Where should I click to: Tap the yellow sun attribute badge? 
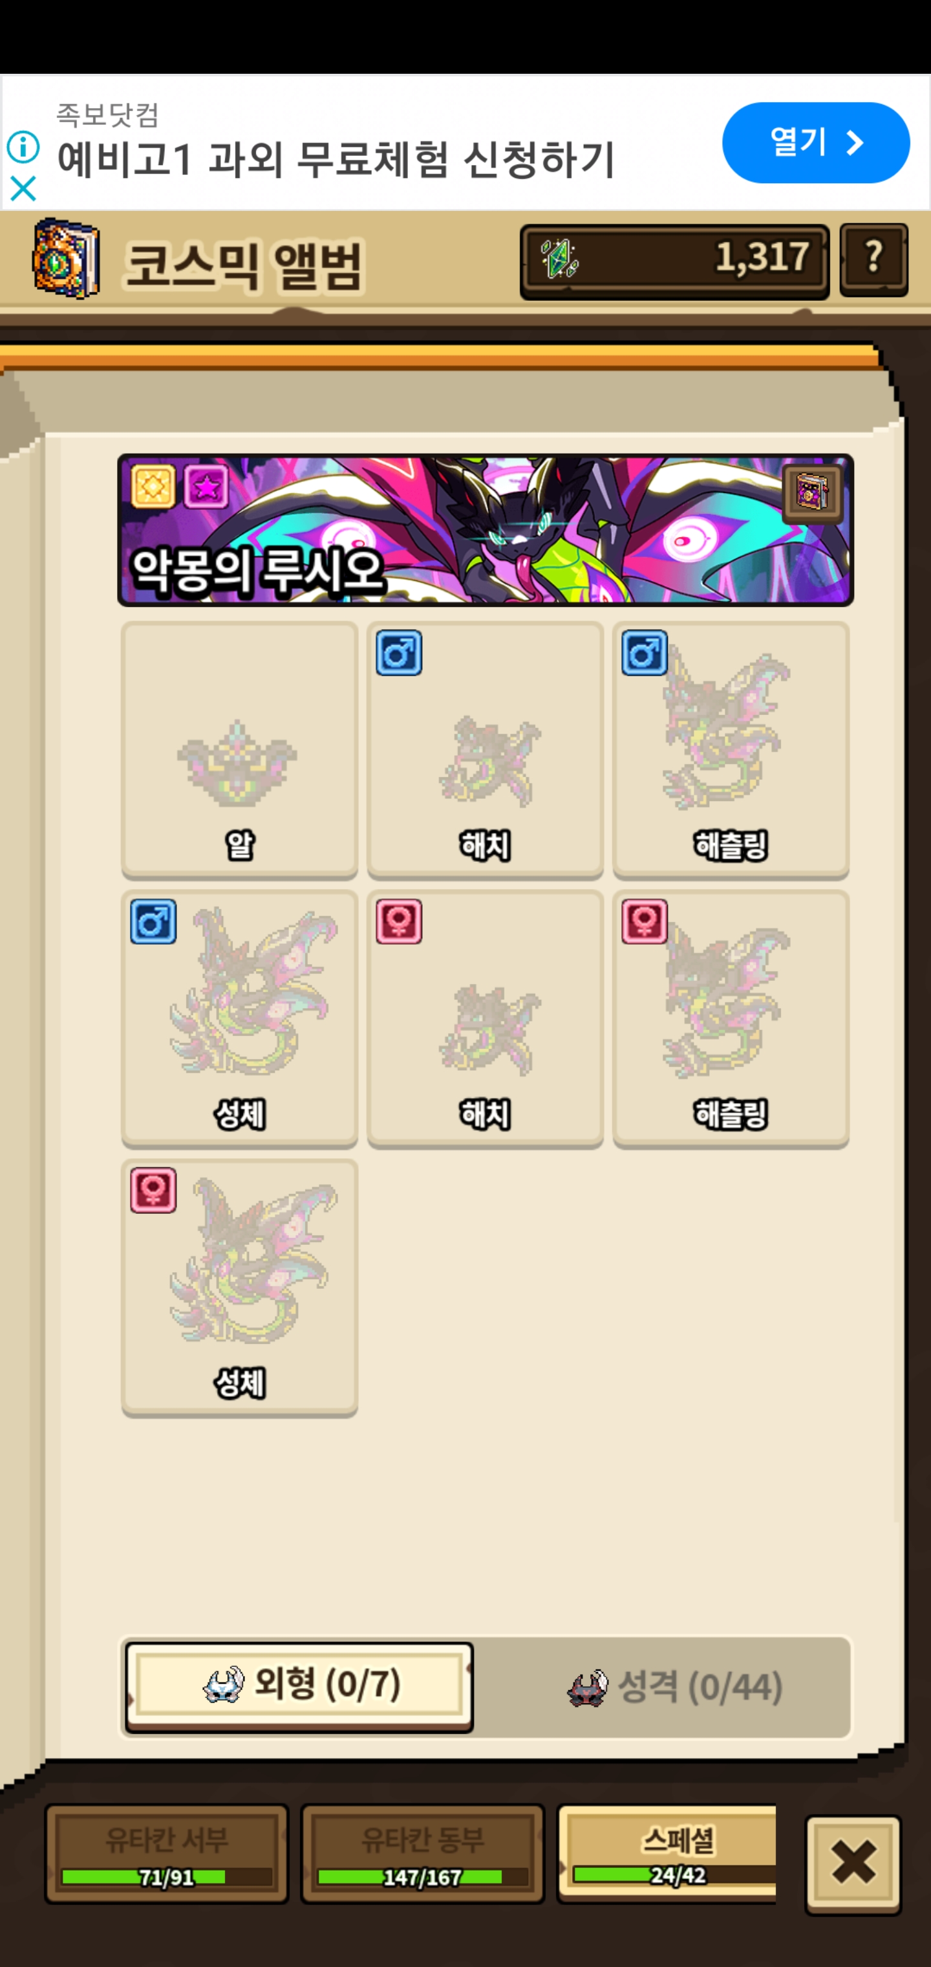pos(153,486)
